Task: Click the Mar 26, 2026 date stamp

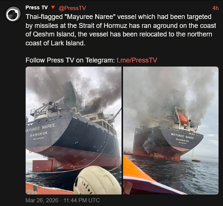Action: tap(42, 200)
